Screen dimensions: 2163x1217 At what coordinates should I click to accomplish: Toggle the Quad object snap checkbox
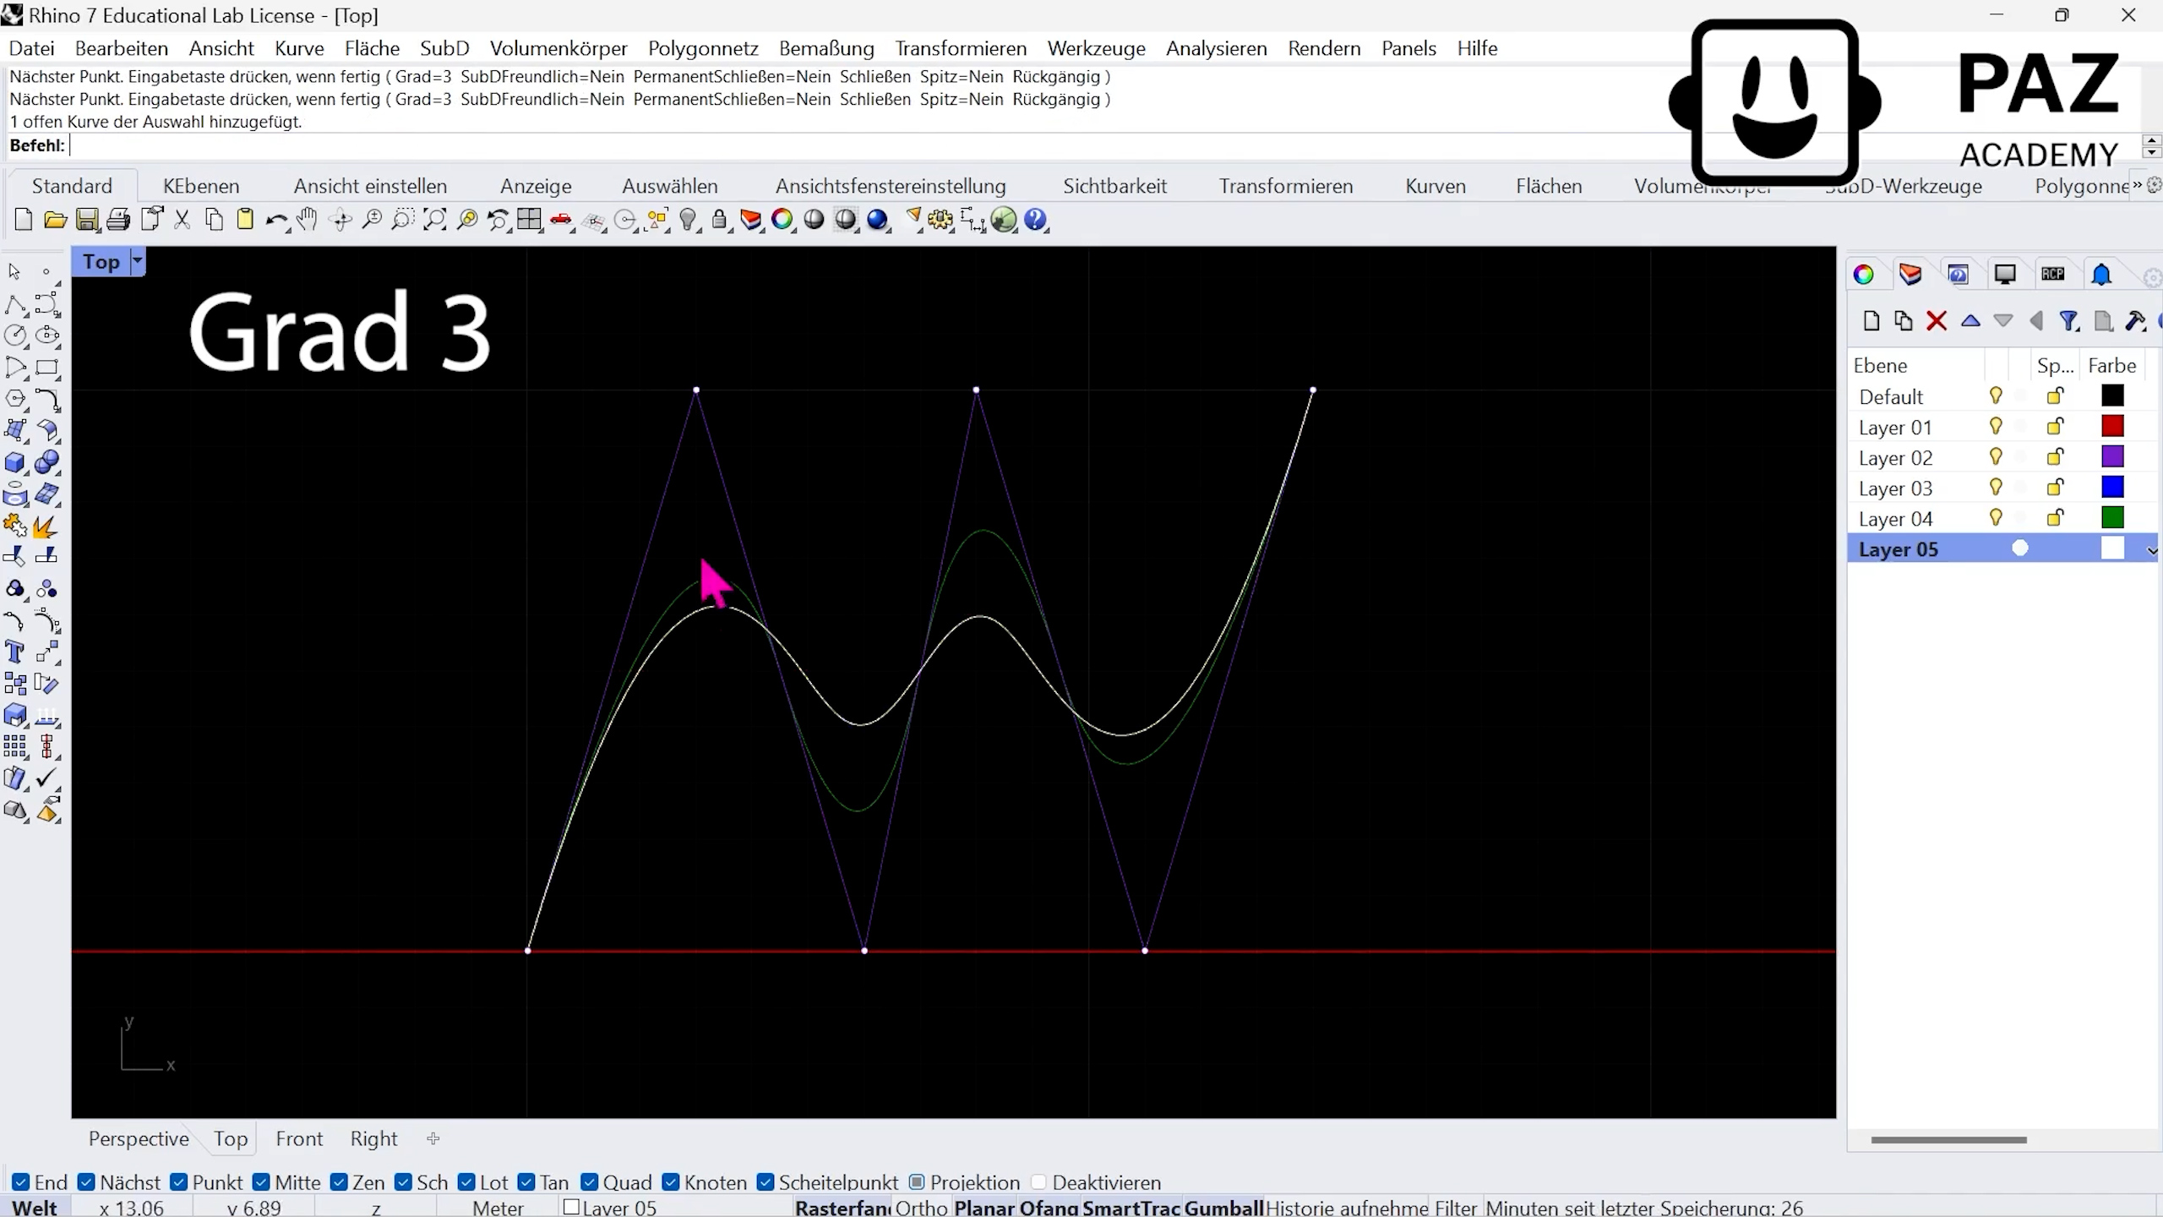pos(590,1182)
